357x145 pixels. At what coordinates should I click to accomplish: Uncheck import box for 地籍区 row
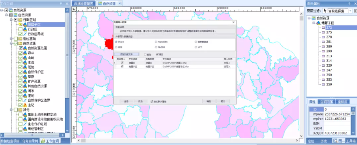click(122, 63)
